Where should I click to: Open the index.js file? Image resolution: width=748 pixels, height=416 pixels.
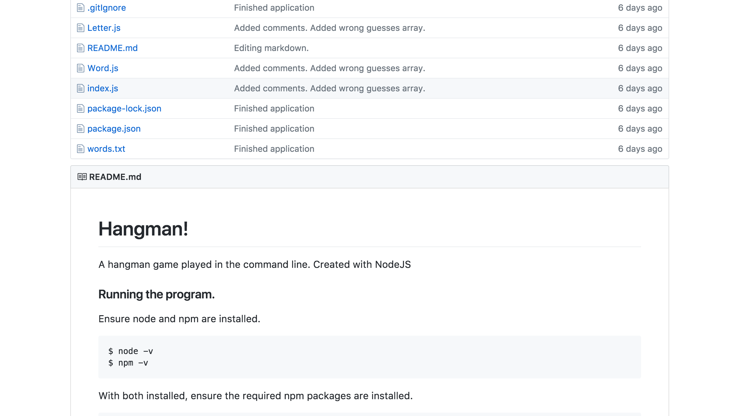(x=103, y=88)
